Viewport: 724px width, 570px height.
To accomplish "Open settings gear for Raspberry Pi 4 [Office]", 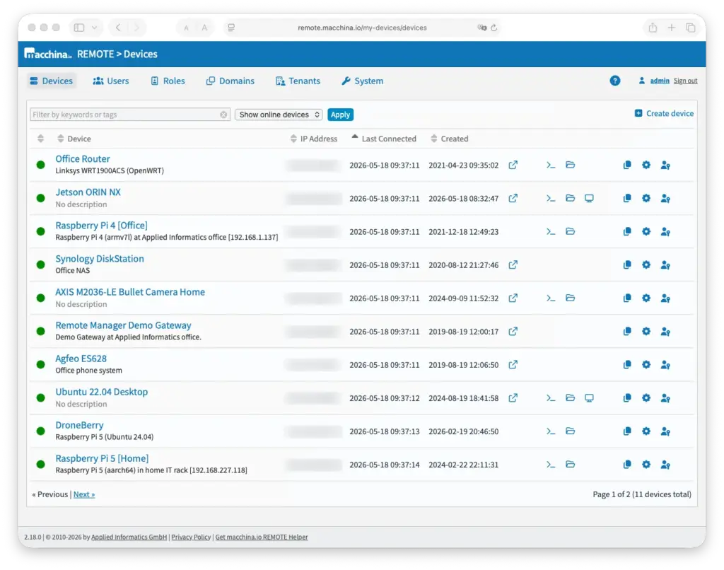I will point(646,231).
